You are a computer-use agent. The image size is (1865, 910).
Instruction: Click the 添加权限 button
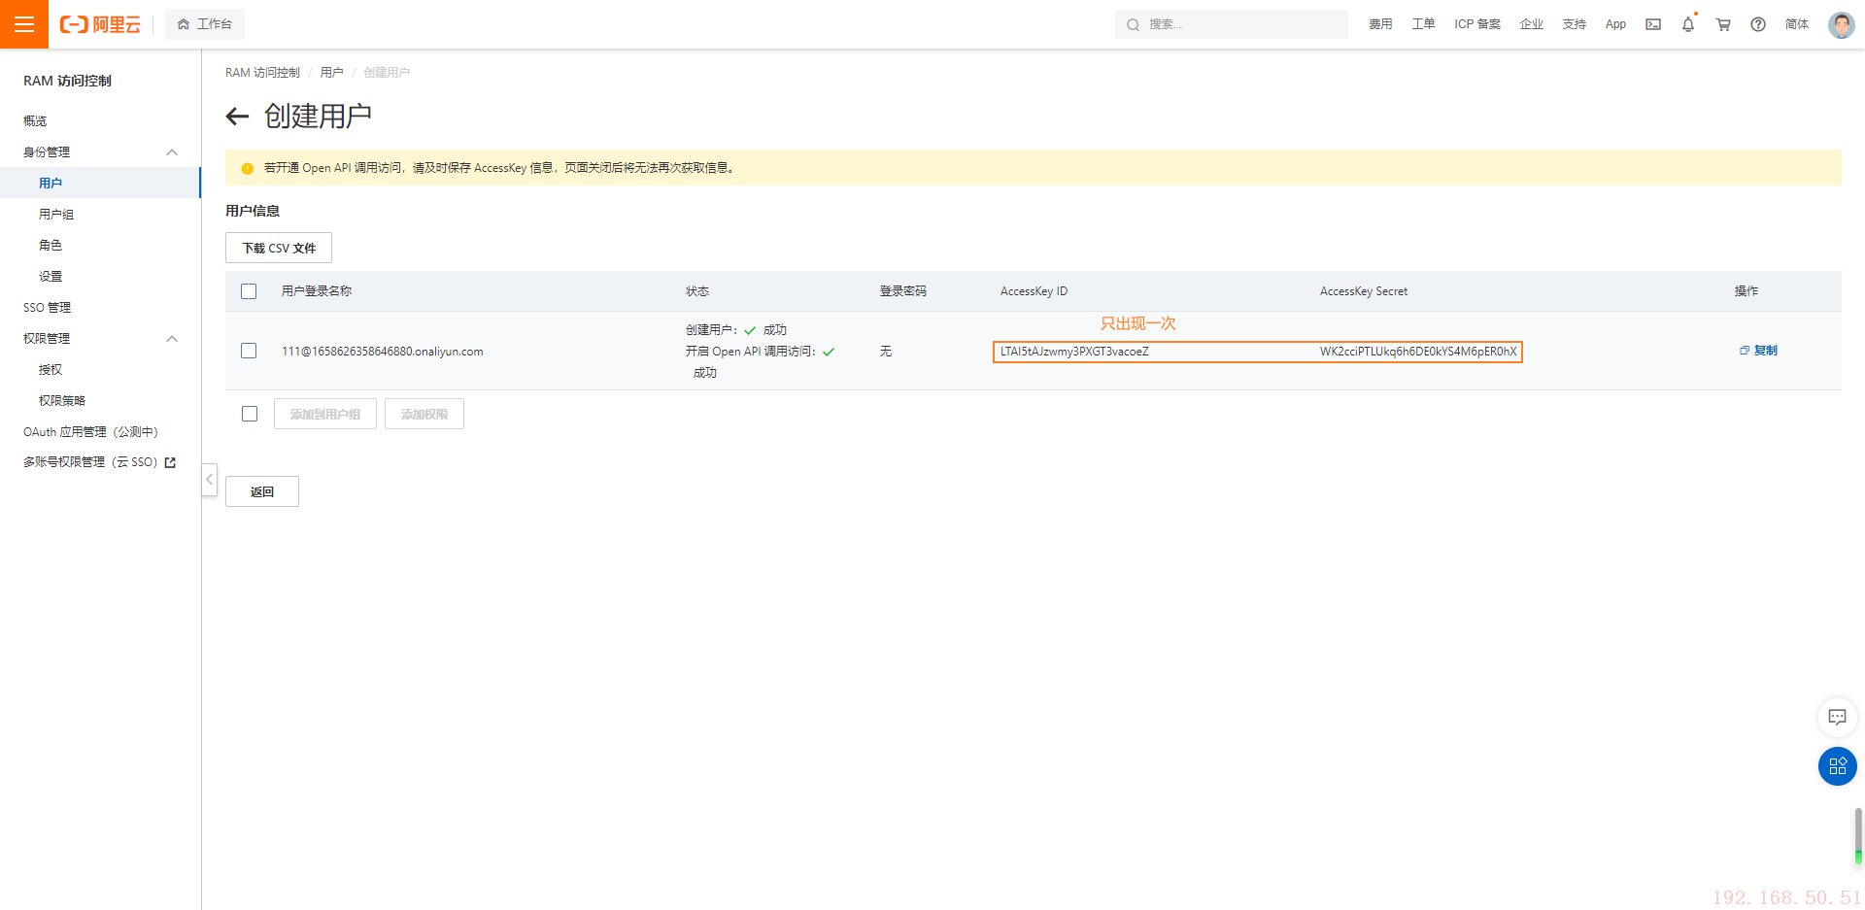click(424, 414)
